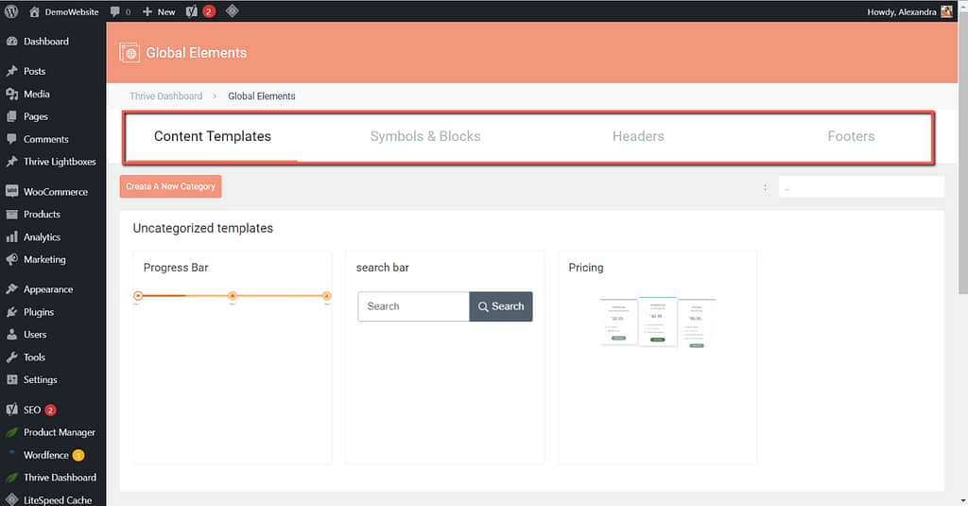
Task: Click the Search input in search bar template
Action: click(x=414, y=306)
